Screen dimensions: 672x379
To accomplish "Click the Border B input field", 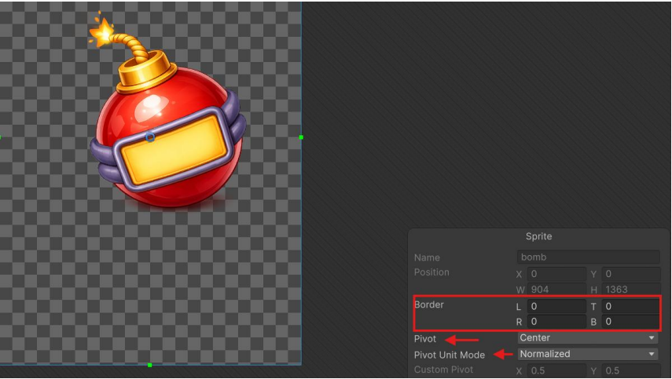I will coord(630,322).
